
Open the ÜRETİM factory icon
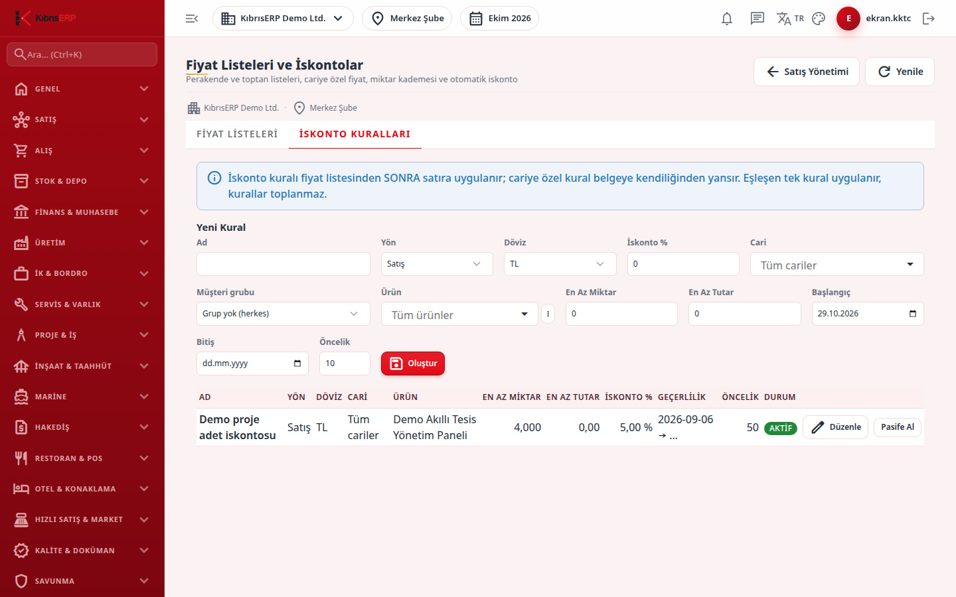coord(21,243)
